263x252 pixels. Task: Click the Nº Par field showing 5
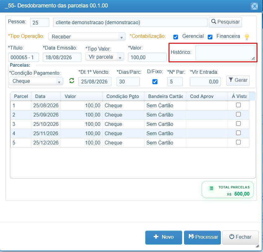tap(175, 82)
